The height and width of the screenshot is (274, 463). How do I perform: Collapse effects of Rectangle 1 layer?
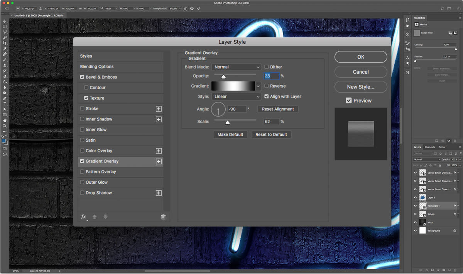(x=458, y=206)
